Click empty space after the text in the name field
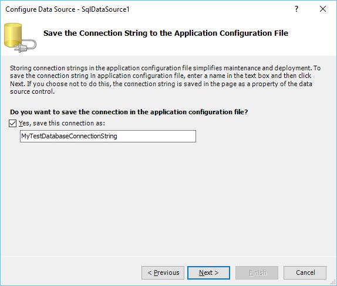 tap(157, 136)
